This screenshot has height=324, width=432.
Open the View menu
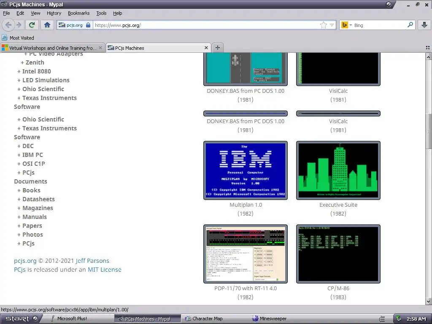click(35, 13)
